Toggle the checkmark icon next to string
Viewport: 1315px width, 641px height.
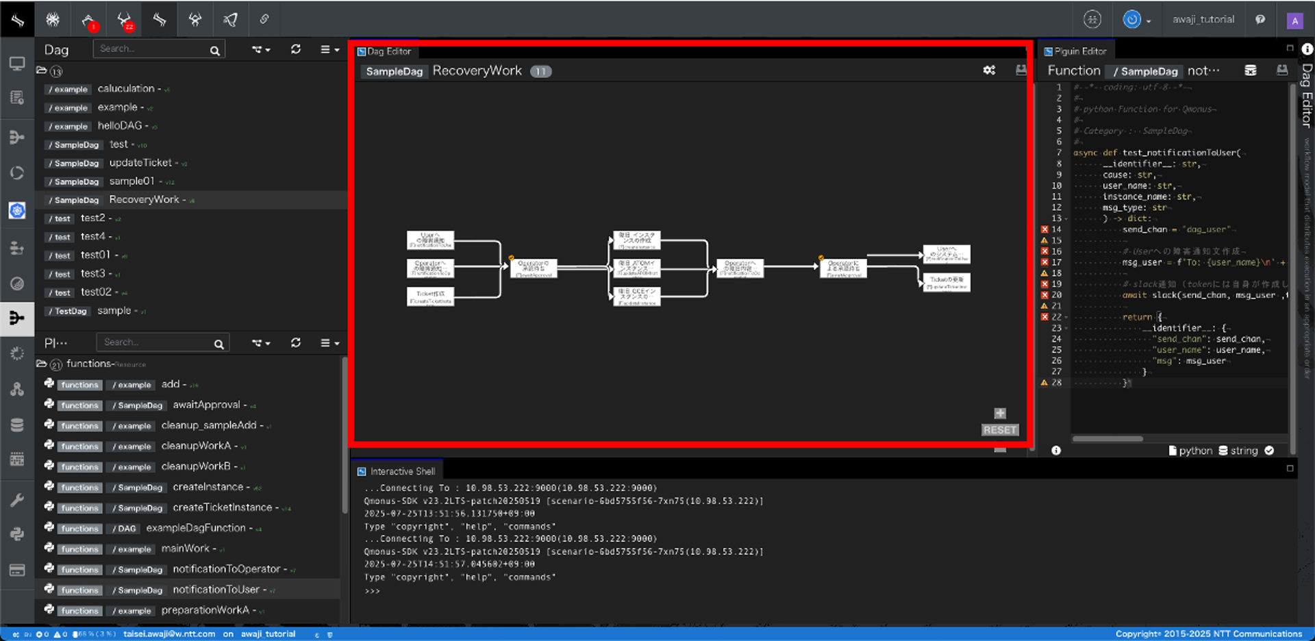coord(1269,451)
